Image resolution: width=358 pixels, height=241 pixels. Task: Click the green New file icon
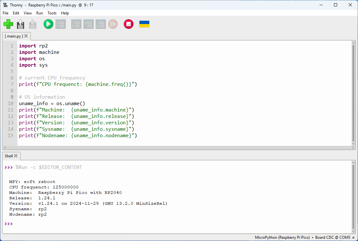click(8, 24)
